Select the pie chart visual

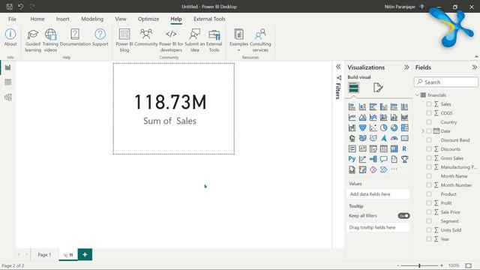(x=383, y=127)
